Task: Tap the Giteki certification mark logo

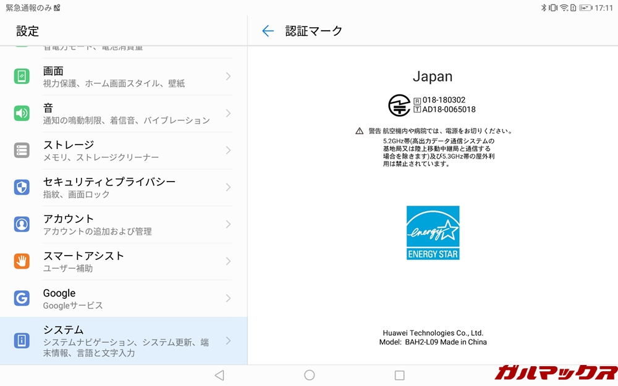Action: [x=399, y=105]
